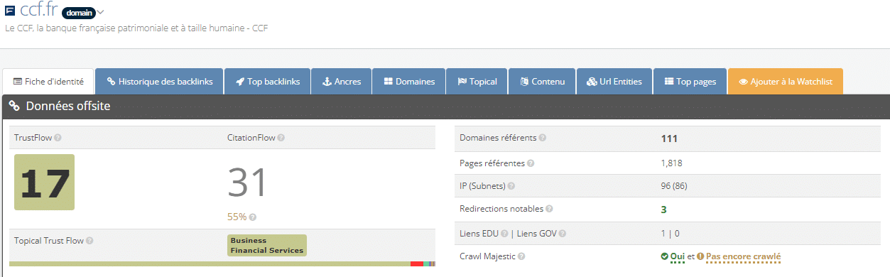The image size is (890, 277).
Task: Click the CitationFlow help icon
Action: tap(281, 137)
